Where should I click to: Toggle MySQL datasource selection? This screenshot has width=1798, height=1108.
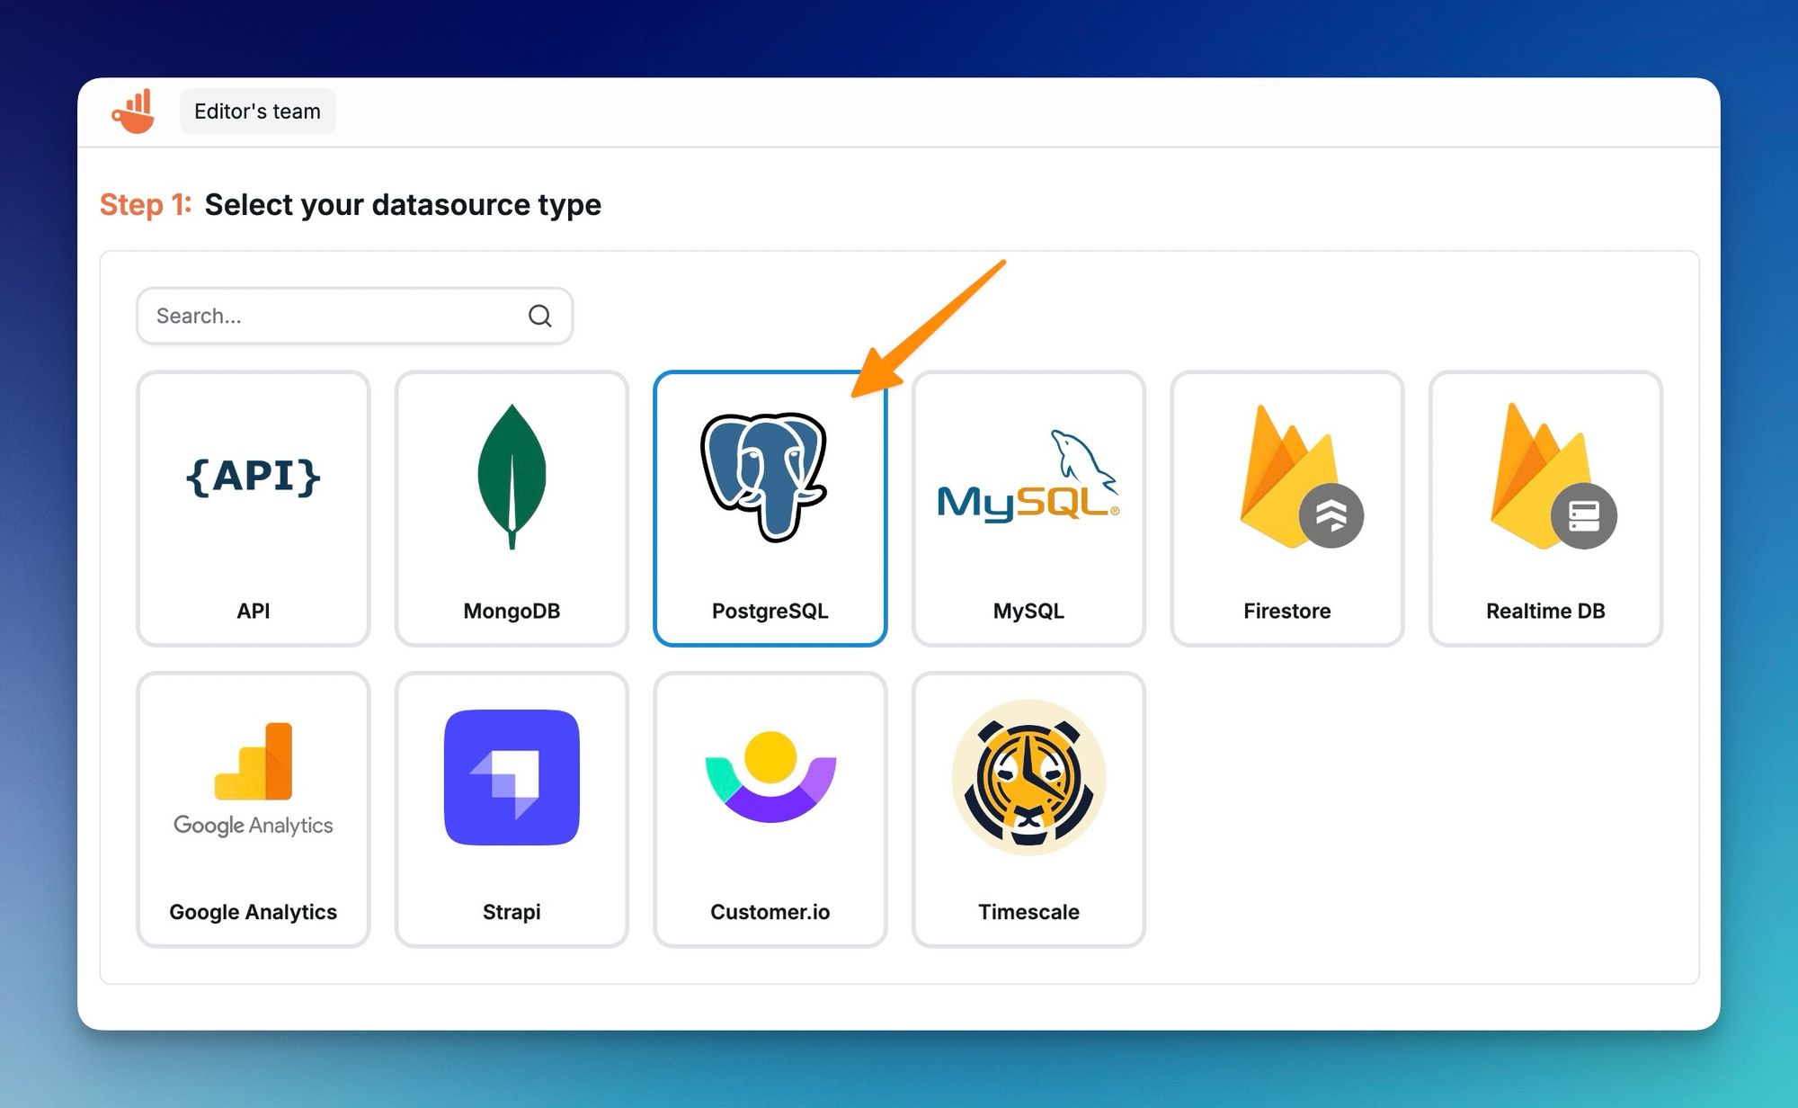1026,508
